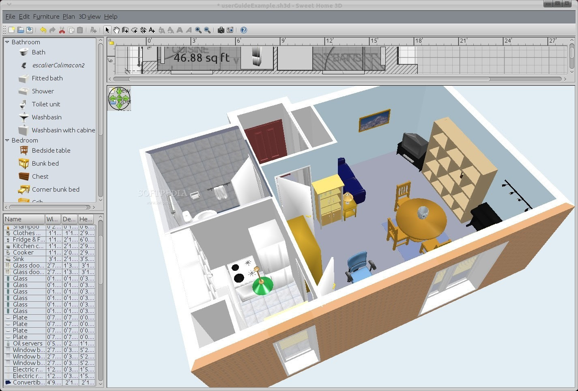Open Help via the question mark icon
Viewport: 578px width, 391px height.
pyautogui.click(x=243, y=30)
